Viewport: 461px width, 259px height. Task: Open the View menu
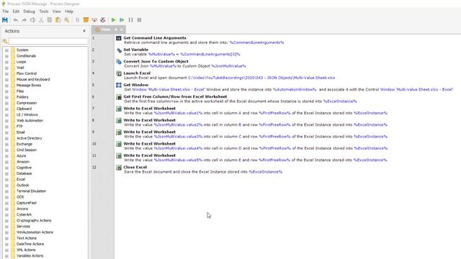click(56, 12)
